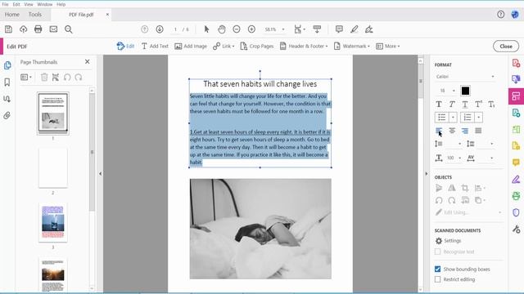Click the comment bubble icon
Screen dimensions: 524x294
coord(339,29)
